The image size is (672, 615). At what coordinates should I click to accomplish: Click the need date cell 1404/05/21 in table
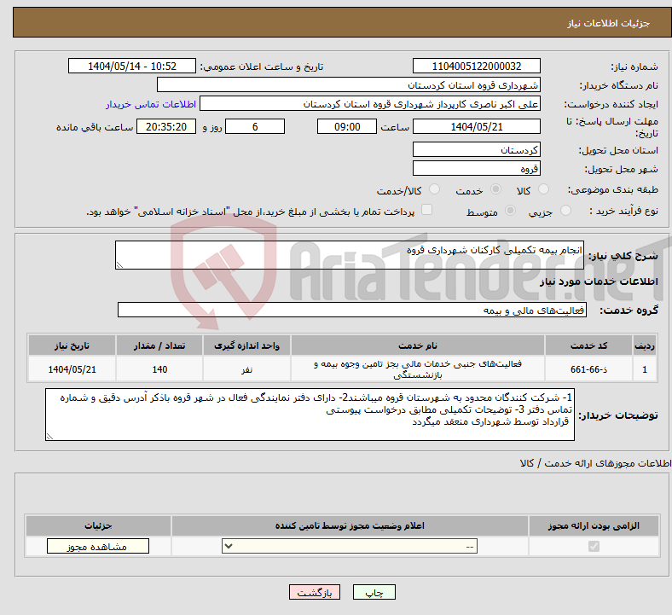[x=72, y=369]
